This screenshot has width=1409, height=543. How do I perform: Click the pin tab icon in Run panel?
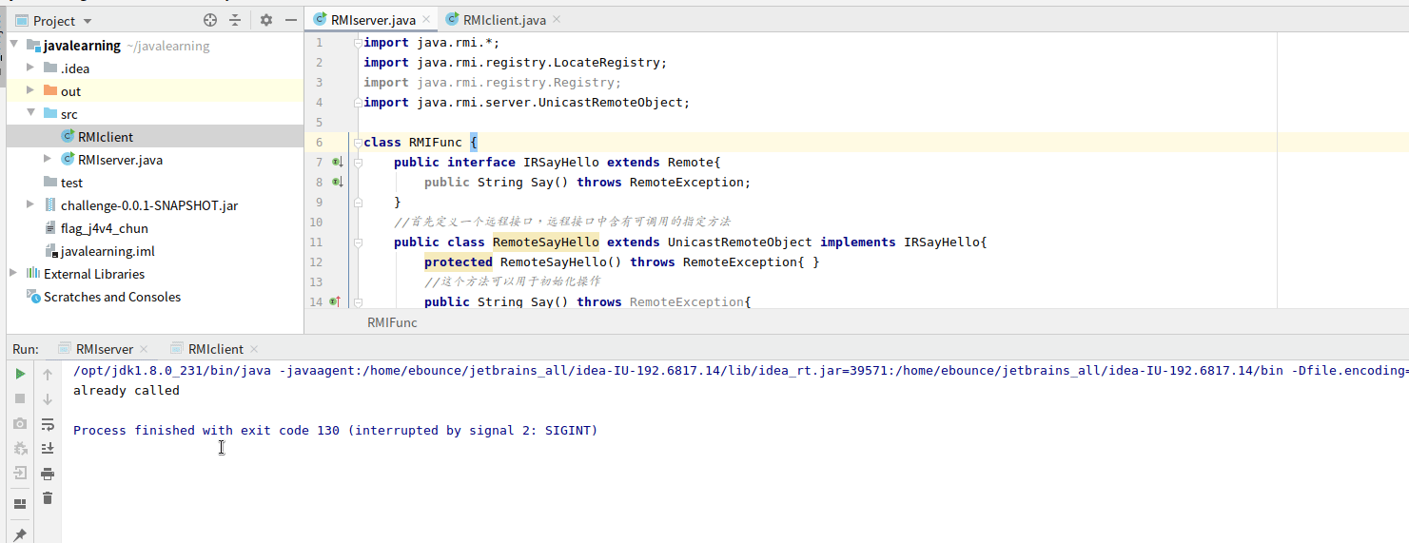tap(20, 534)
